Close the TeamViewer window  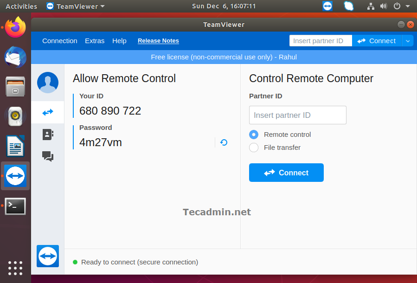coord(411,25)
